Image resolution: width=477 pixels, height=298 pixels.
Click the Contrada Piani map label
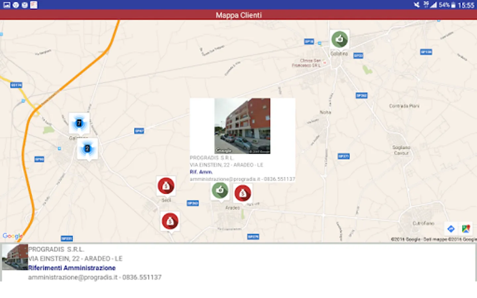(x=404, y=106)
